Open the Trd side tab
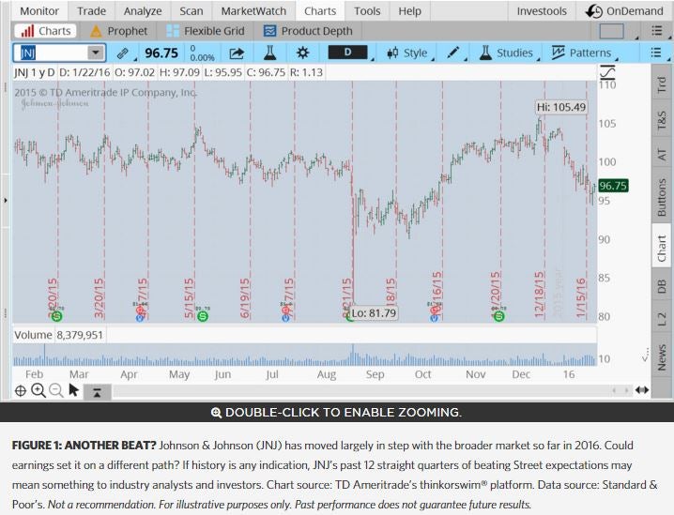 (x=662, y=85)
